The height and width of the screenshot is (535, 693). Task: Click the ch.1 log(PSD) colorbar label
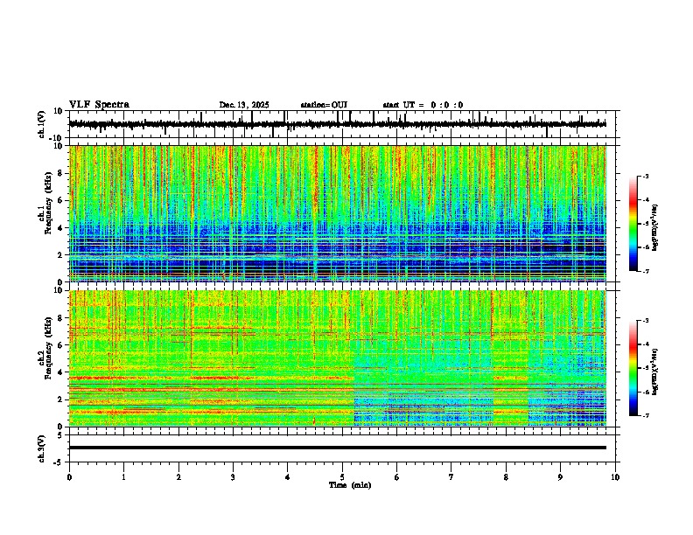[655, 227]
